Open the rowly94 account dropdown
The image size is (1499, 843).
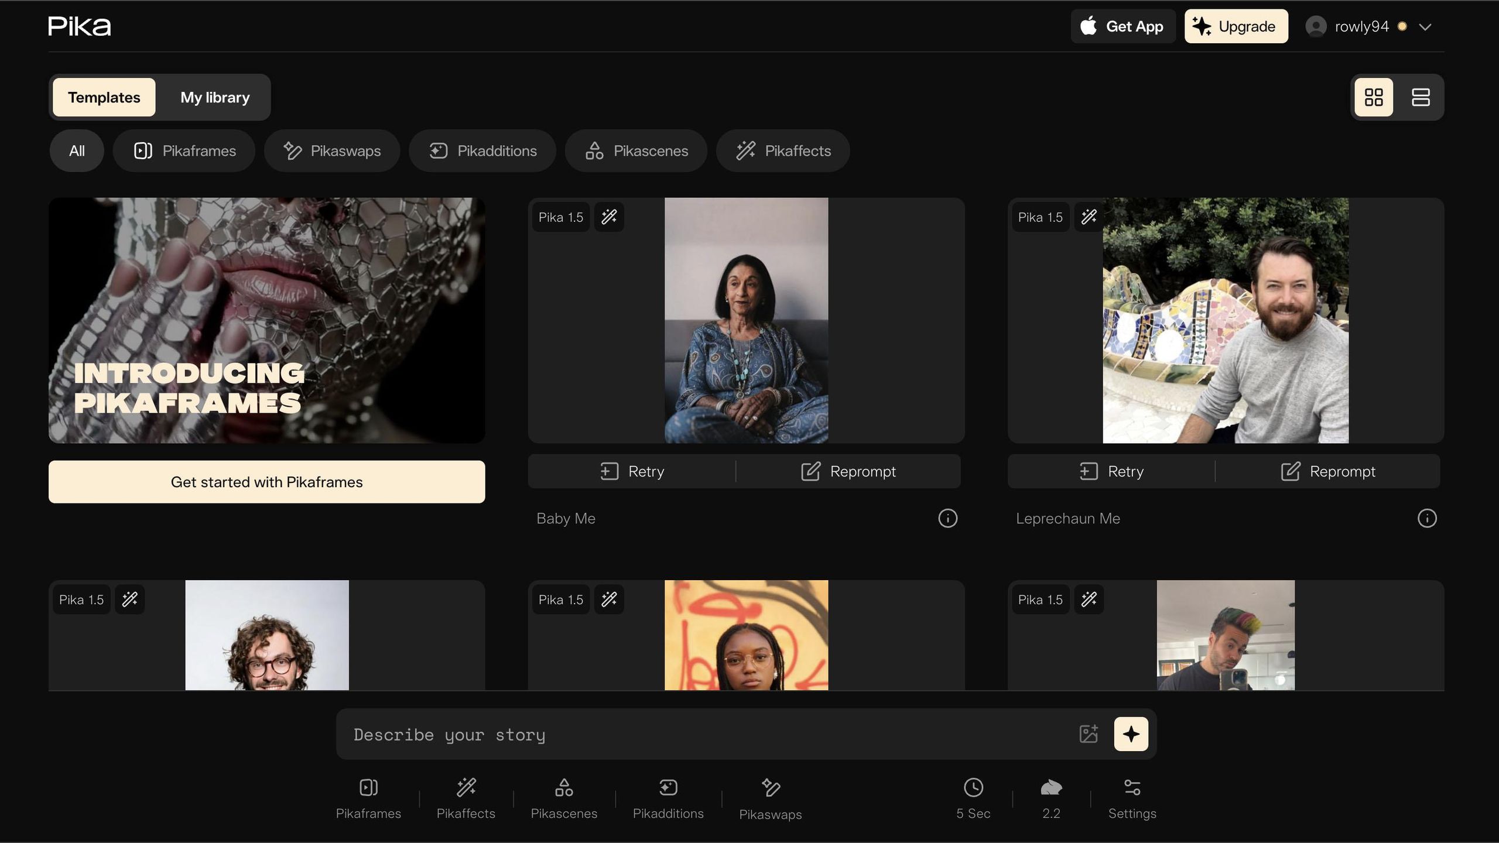coord(1368,26)
